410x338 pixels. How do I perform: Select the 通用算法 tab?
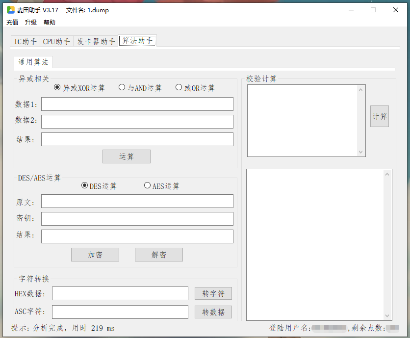tap(33, 62)
